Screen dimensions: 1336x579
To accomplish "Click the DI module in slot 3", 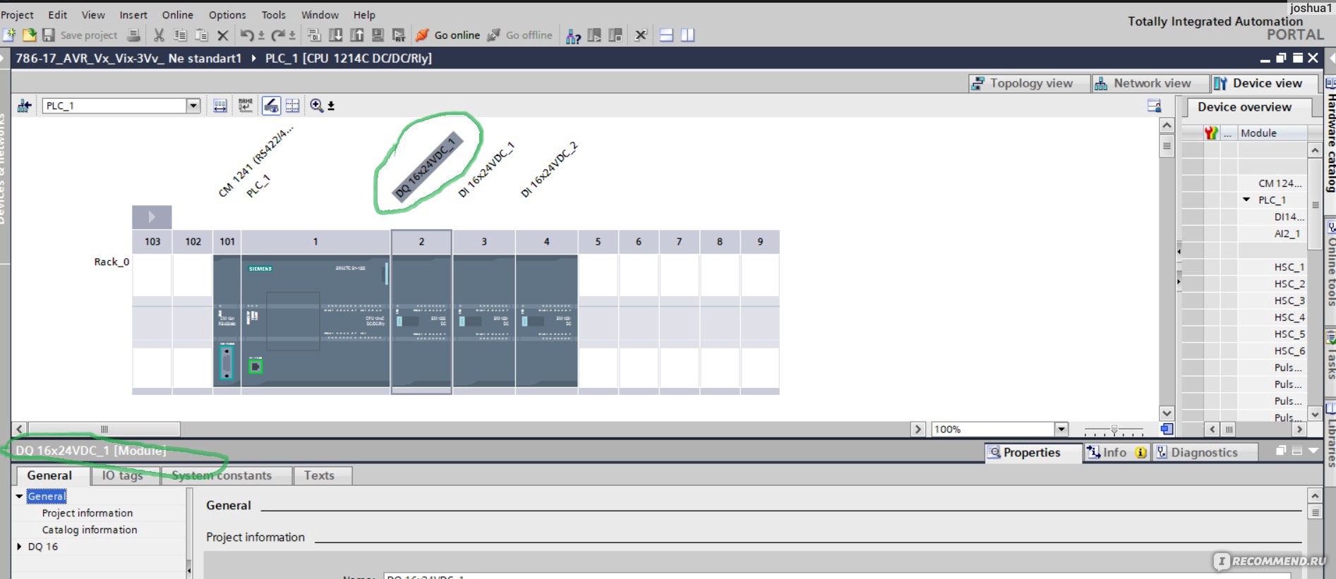I will 484,321.
